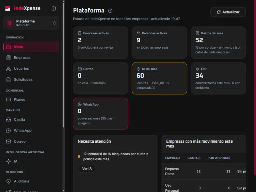Screen dimensions: 256x192
Task: Open the IA del mes card
Action: coord(159,78)
